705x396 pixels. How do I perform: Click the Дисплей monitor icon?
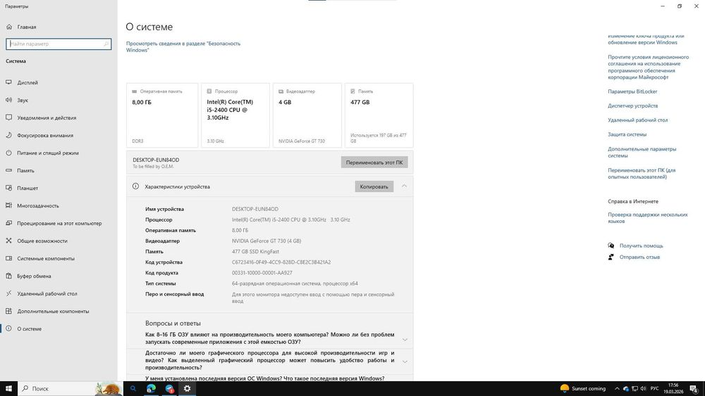click(8, 82)
